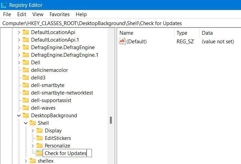Select the Personalize key label
Image resolution: width=241 pixels, height=164 pixels.
coord(57,146)
